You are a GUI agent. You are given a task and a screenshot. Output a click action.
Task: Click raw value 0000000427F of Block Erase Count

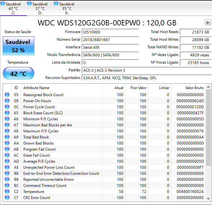(190, 113)
